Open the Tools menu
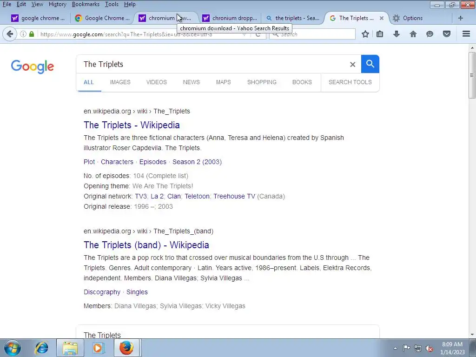This screenshot has width=476, height=357. [x=112, y=4]
